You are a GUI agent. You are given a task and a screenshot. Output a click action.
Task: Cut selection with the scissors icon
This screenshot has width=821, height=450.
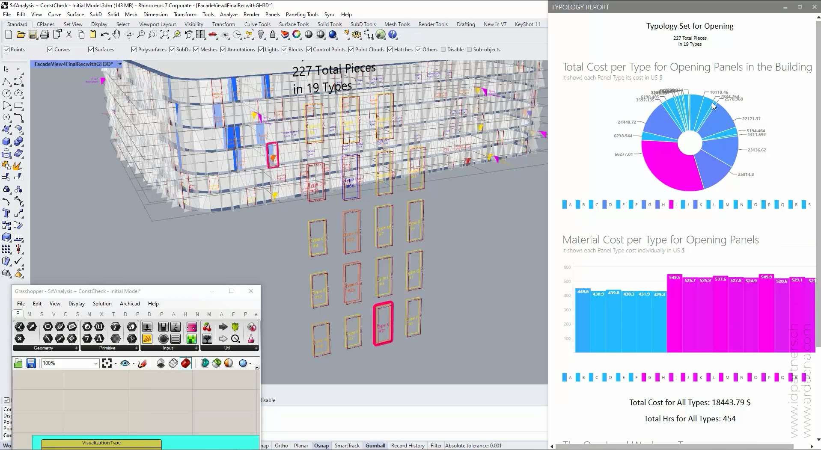click(x=69, y=35)
